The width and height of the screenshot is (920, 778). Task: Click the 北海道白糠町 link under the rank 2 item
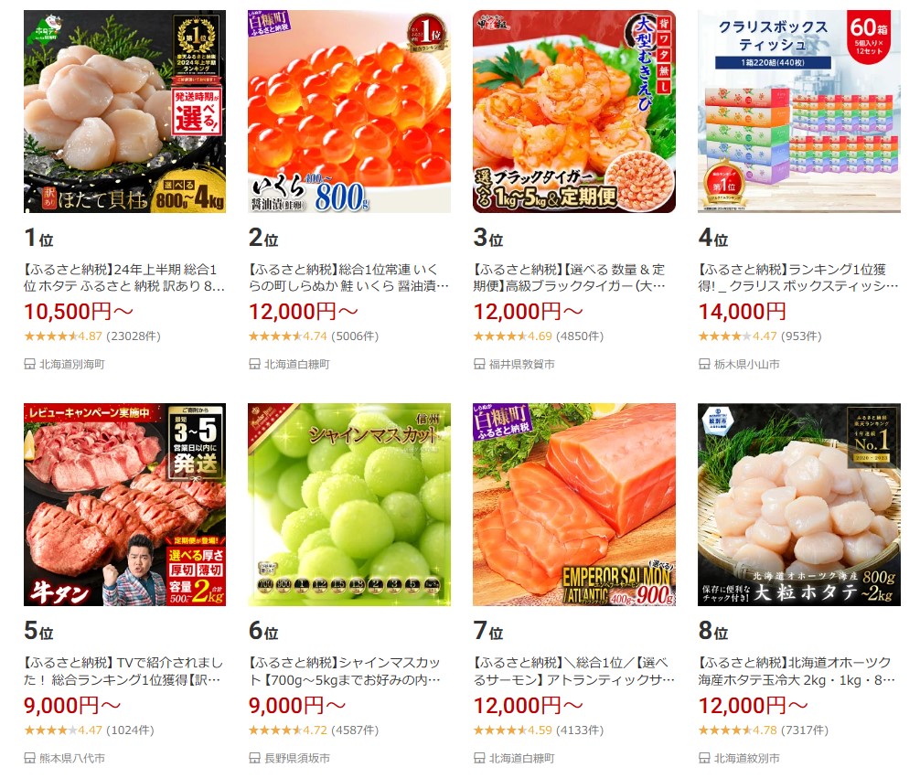(x=297, y=365)
